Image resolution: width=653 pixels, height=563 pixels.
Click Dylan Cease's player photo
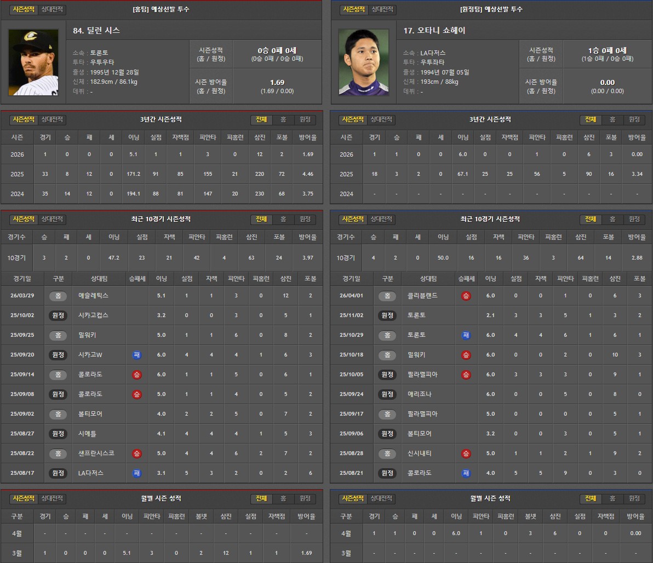pyautogui.click(x=33, y=62)
